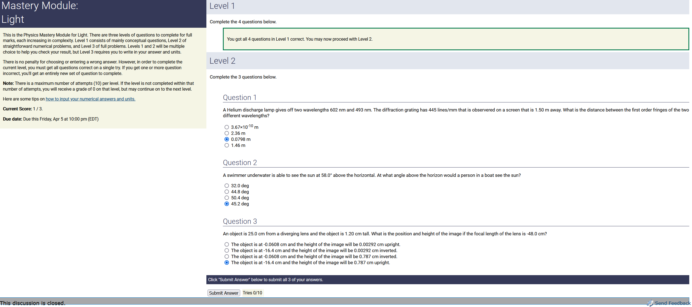Open the numerical answers and units tips link
This screenshot has width=692, height=307.
90,99
